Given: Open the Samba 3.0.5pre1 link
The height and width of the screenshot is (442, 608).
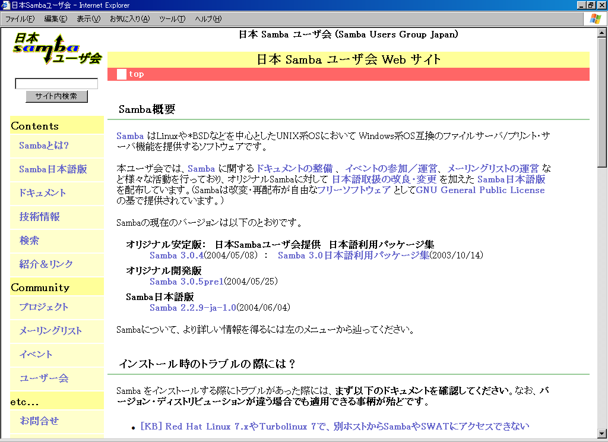Looking at the screenshot, I should (x=186, y=282).
